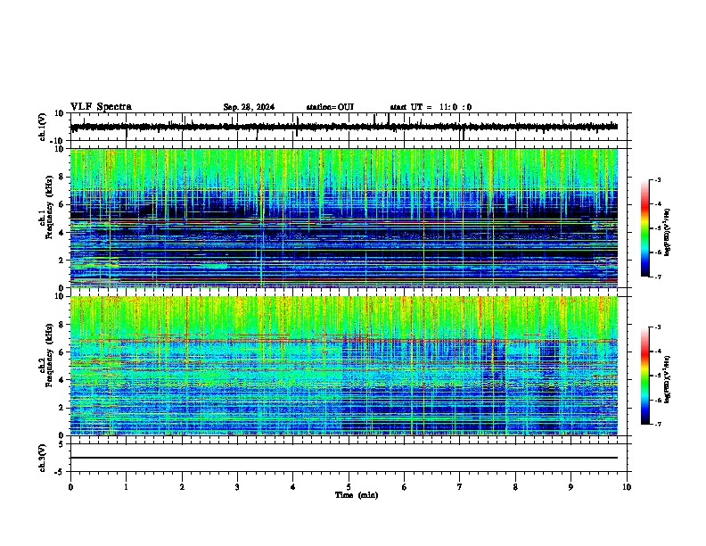Click the "station=OUI" header label
The width and height of the screenshot is (706, 546).
[330, 107]
